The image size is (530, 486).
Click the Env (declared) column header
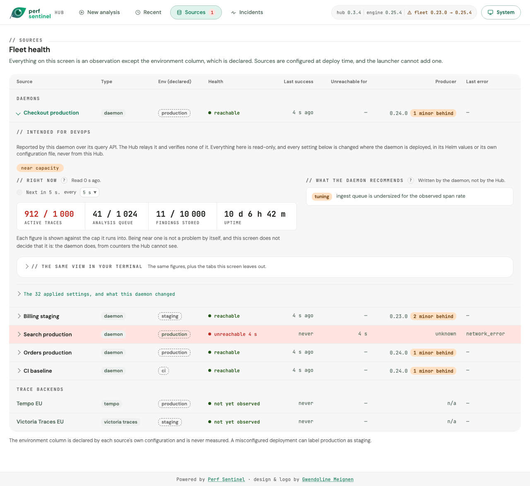tap(175, 81)
